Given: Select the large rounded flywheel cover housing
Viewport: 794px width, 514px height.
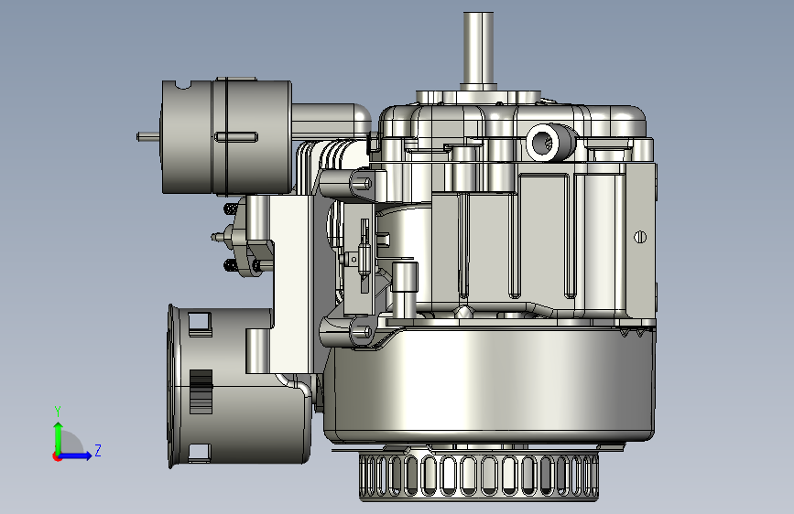Looking at the screenshot, I should [x=489, y=386].
